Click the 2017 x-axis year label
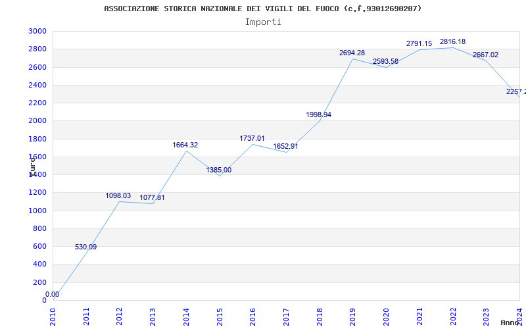Screen dimensions: 526x329 (x=286, y=317)
